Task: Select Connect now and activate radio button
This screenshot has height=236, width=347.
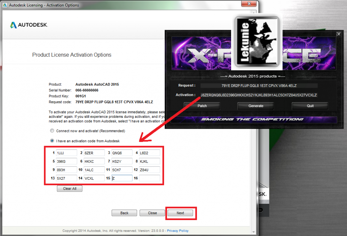Action: [x=52, y=131]
